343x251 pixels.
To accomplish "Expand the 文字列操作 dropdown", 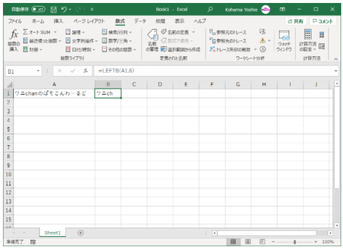I will [82, 41].
